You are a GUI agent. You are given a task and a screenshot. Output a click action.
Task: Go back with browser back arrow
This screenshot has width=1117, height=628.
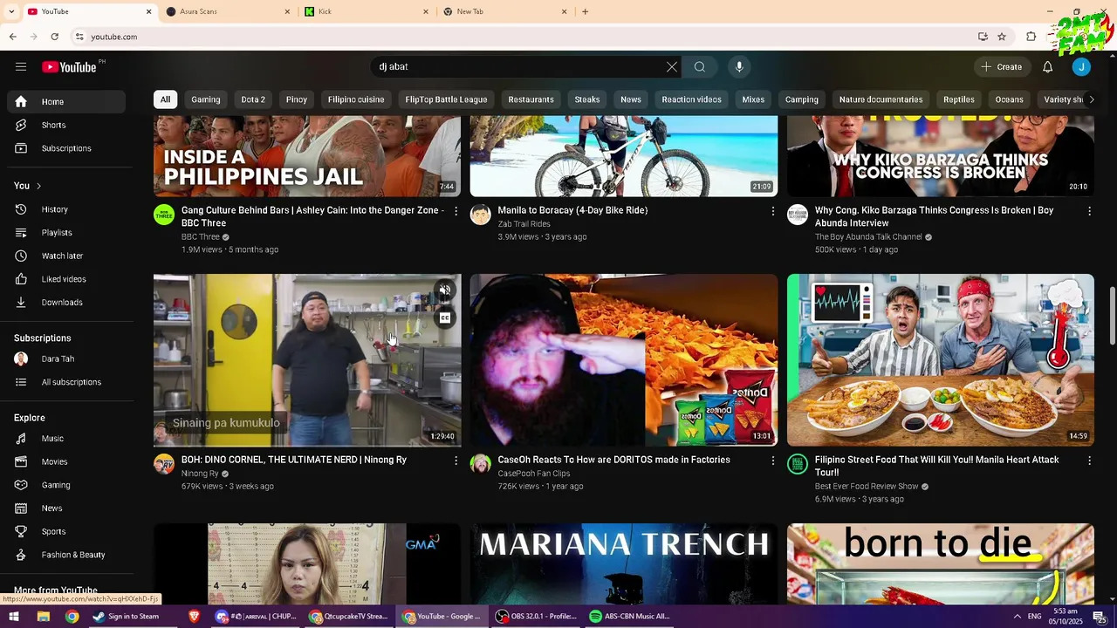[12, 37]
